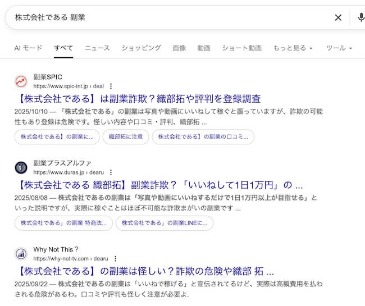Image resolution: width=365 pixels, height=306 pixels.
Task: Click the 副業プラスアルファ site name
Action: click(x=62, y=163)
